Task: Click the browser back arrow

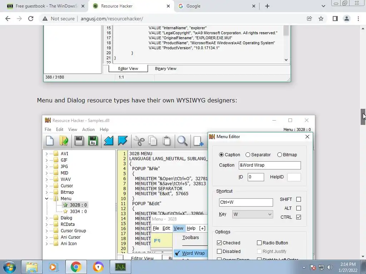Action: [8, 19]
